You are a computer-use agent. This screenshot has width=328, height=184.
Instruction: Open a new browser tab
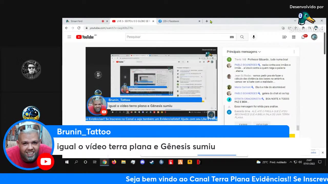click(x=207, y=21)
